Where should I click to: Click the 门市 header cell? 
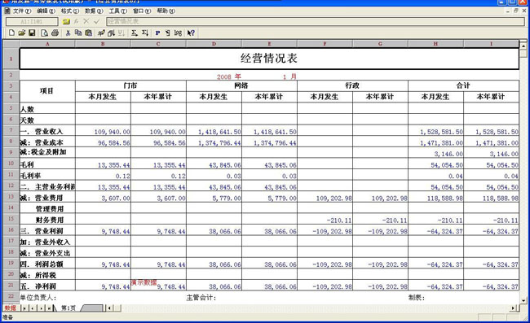[x=130, y=85]
